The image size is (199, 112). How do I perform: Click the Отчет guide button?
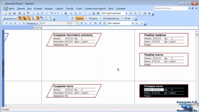(127, 18)
